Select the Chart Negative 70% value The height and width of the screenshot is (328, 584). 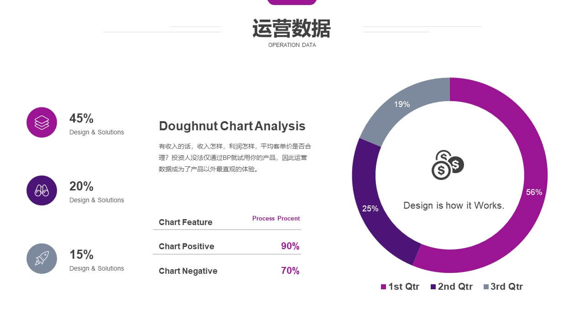(x=290, y=271)
